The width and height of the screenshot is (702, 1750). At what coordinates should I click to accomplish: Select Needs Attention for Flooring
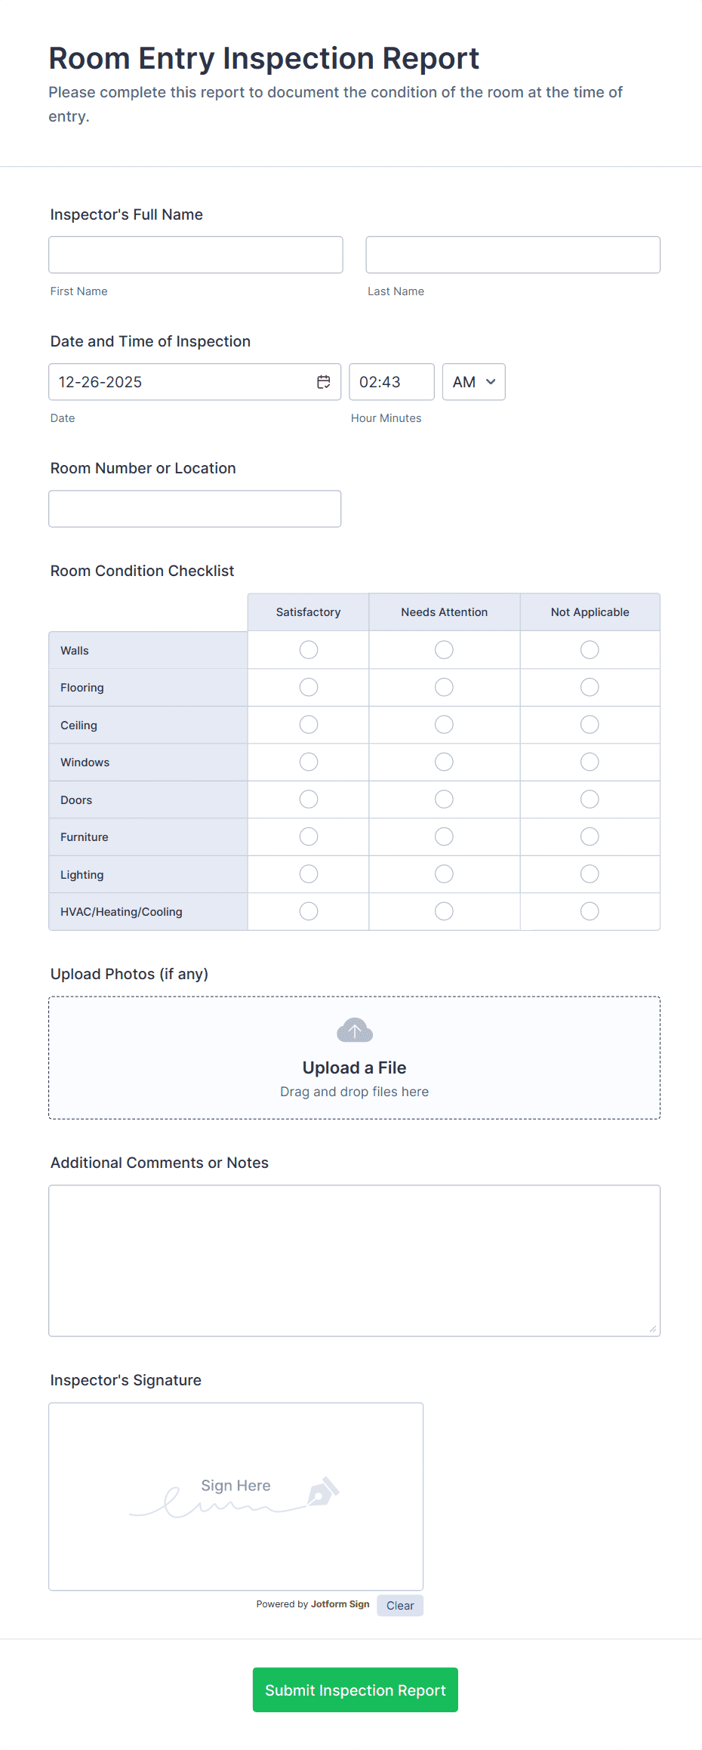[x=444, y=687]
